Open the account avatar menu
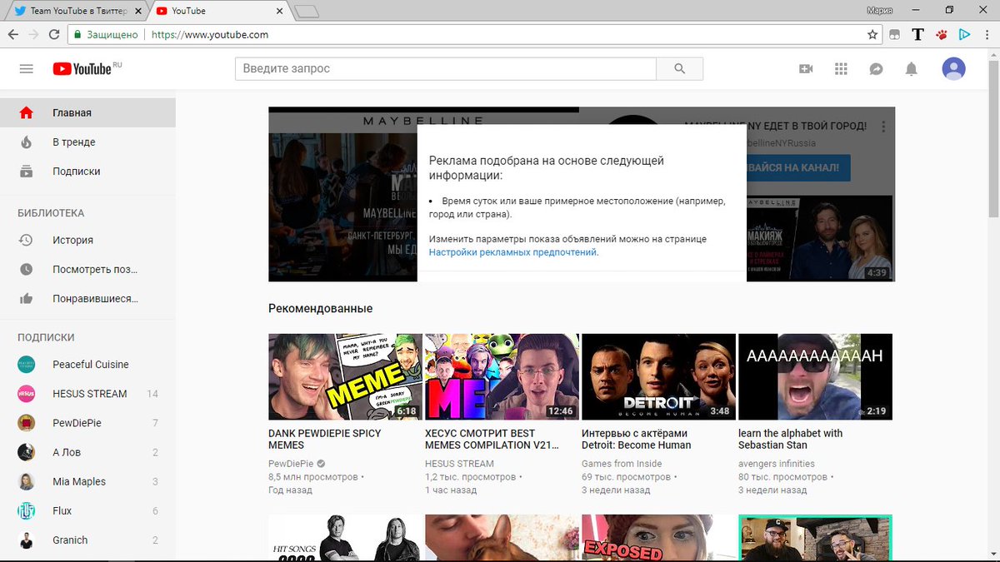This screenshot has height=562, width=1000. [x=953, y=69]
